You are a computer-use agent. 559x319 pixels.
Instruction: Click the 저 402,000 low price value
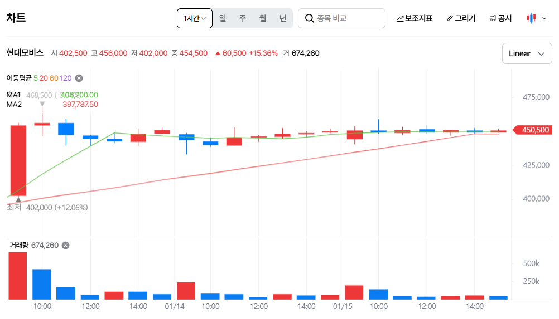click(x=149, y=53)
